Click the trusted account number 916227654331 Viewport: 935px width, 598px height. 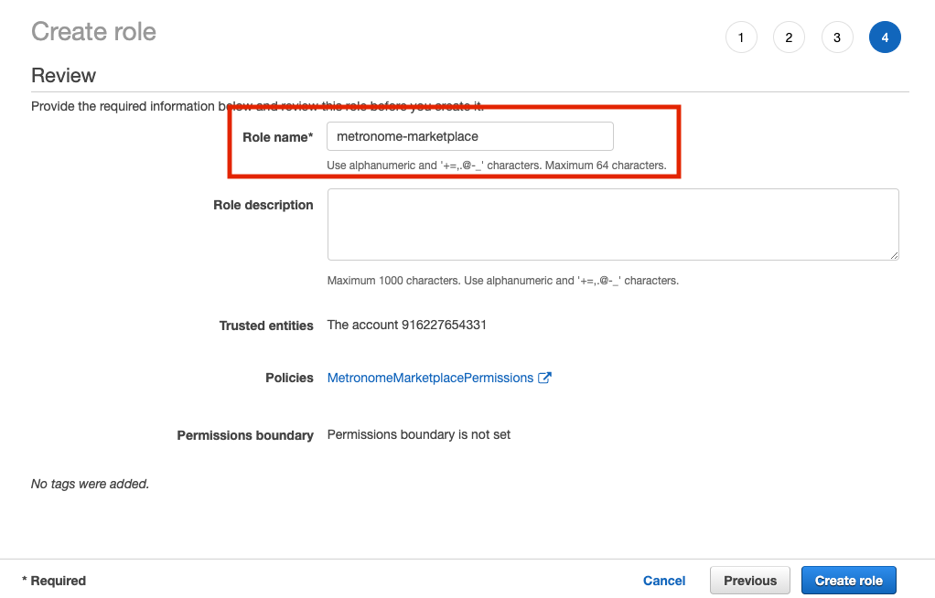[444, 325]
